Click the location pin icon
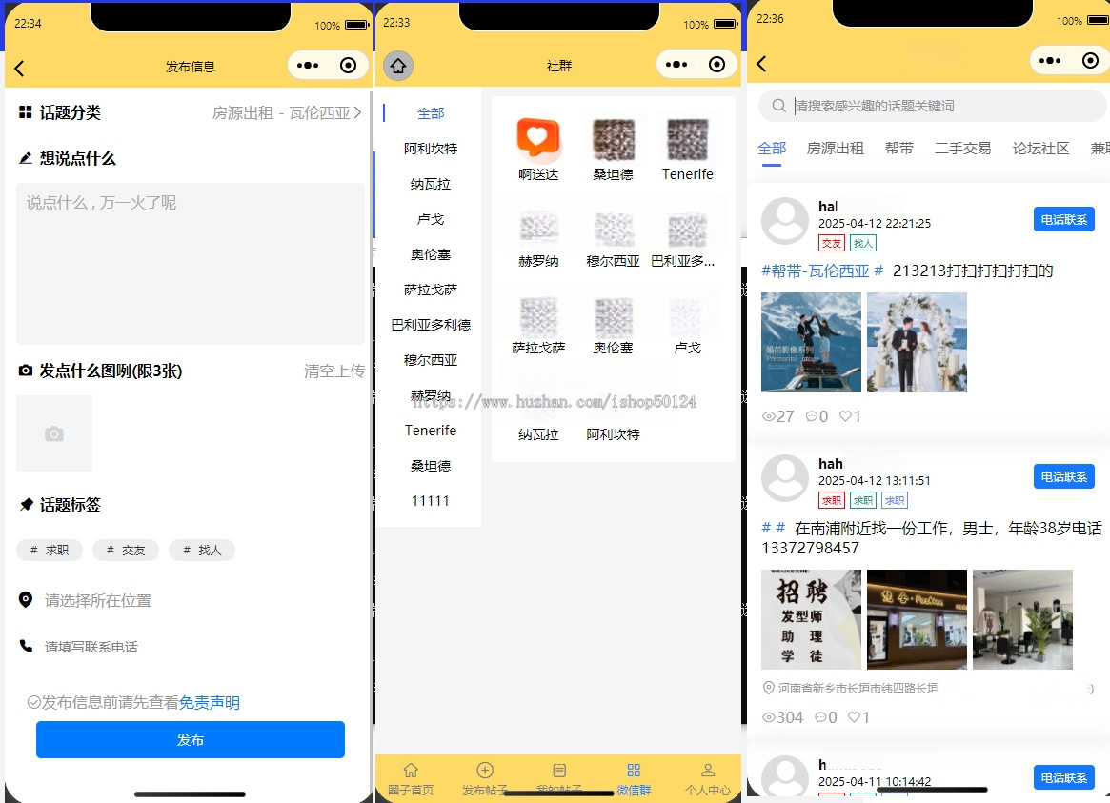The width and height of the screenshot is (1110, 803). 26,600
